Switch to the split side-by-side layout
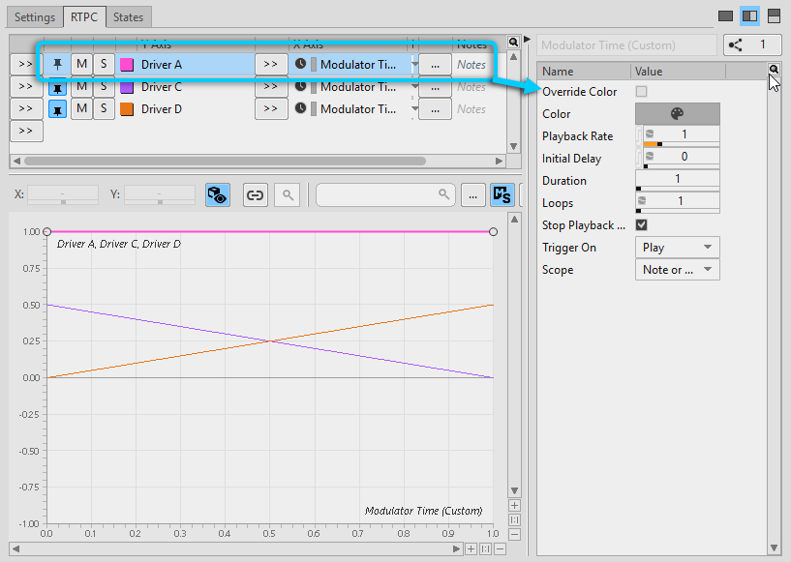 pos(749,16)
